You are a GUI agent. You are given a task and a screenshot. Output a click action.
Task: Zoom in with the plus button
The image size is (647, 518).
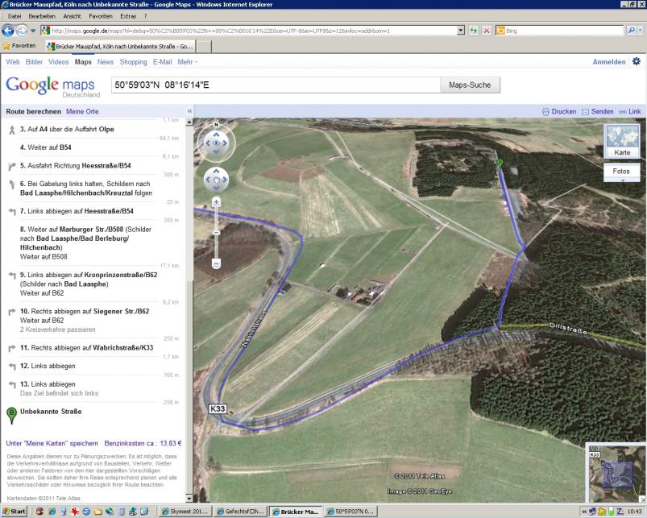(x=216, y=202)
